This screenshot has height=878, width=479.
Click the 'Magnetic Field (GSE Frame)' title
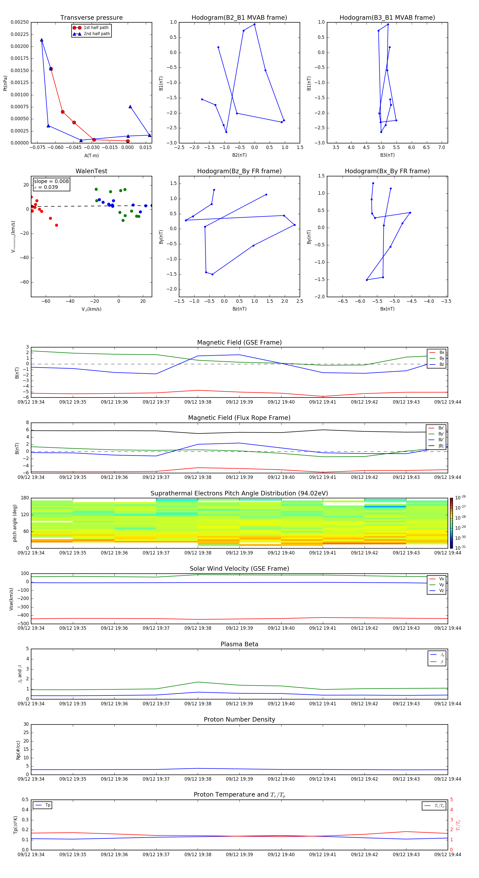coord(239,342)
